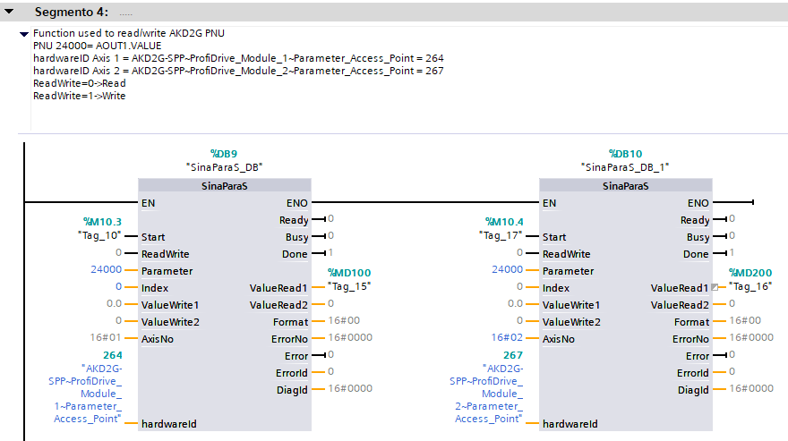Click comment line 'ReadWrite=0->Read'
This screenshot has width=788, height=441.
pos(80,83)
